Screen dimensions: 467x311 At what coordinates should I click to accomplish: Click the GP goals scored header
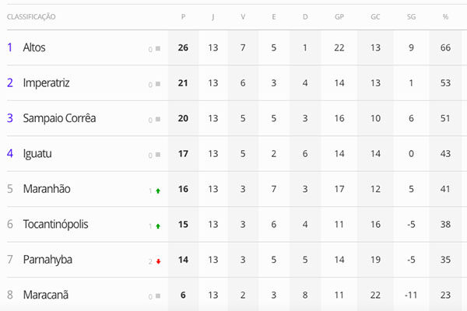pyautogui.click(x=339, y=16)
